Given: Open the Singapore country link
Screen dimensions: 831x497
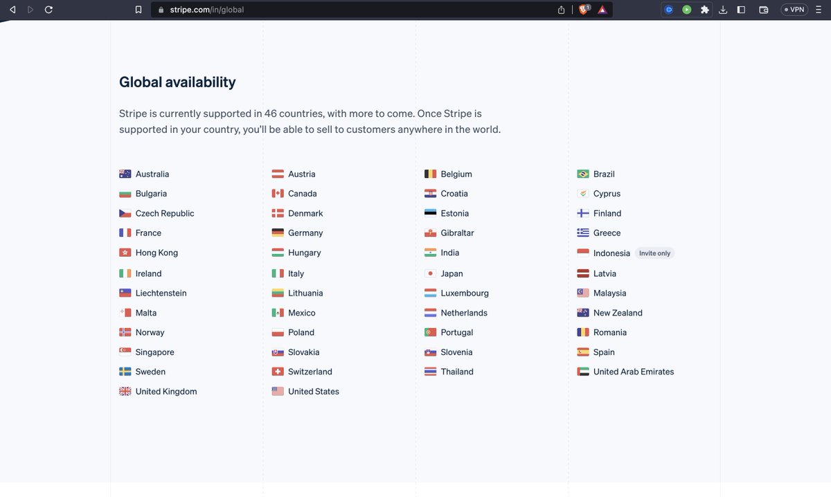Looking at the screenshot, I should [x=155, y=352].
